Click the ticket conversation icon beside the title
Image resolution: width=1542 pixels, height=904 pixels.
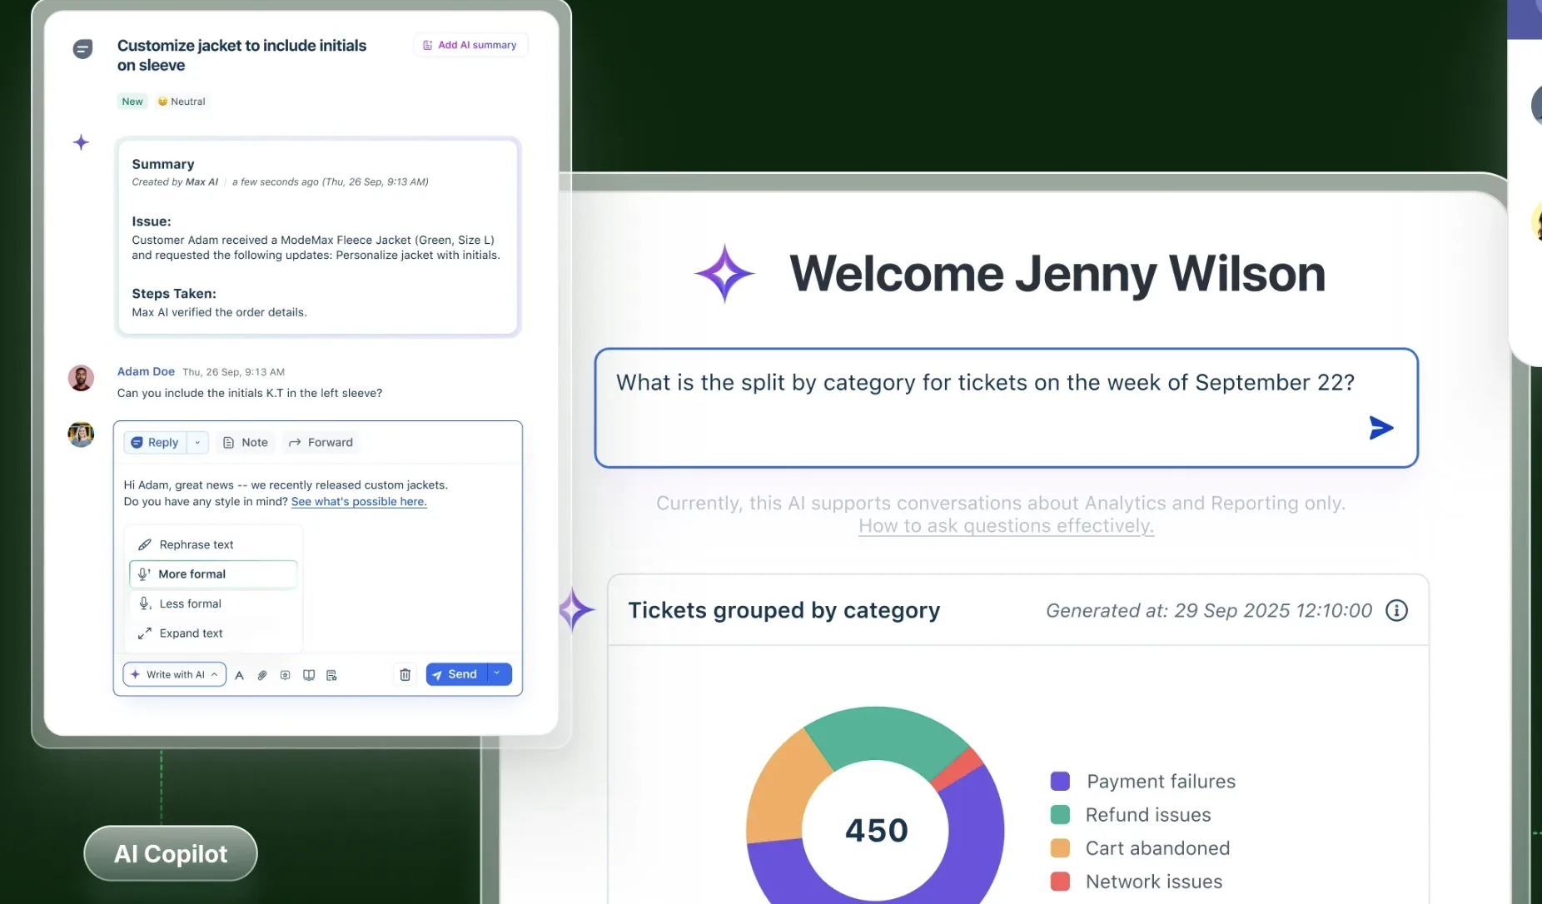(x=82, y=49)
